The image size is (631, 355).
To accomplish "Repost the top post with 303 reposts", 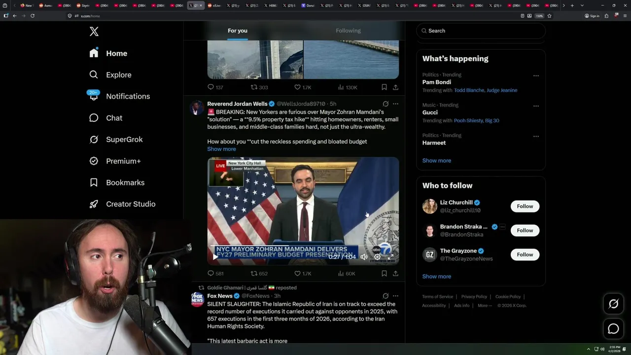I will click(259, 87).
